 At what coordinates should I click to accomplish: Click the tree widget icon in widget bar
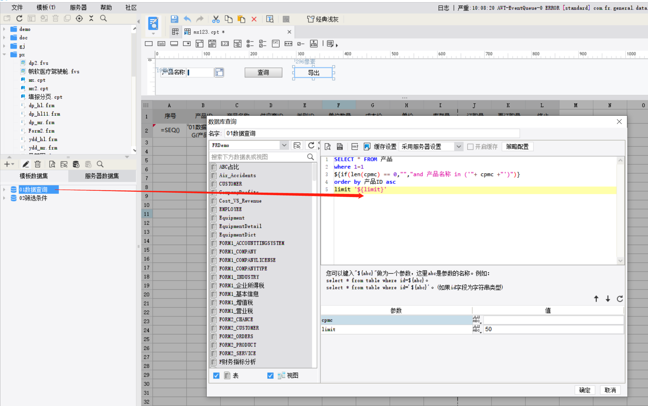(314, 44)
